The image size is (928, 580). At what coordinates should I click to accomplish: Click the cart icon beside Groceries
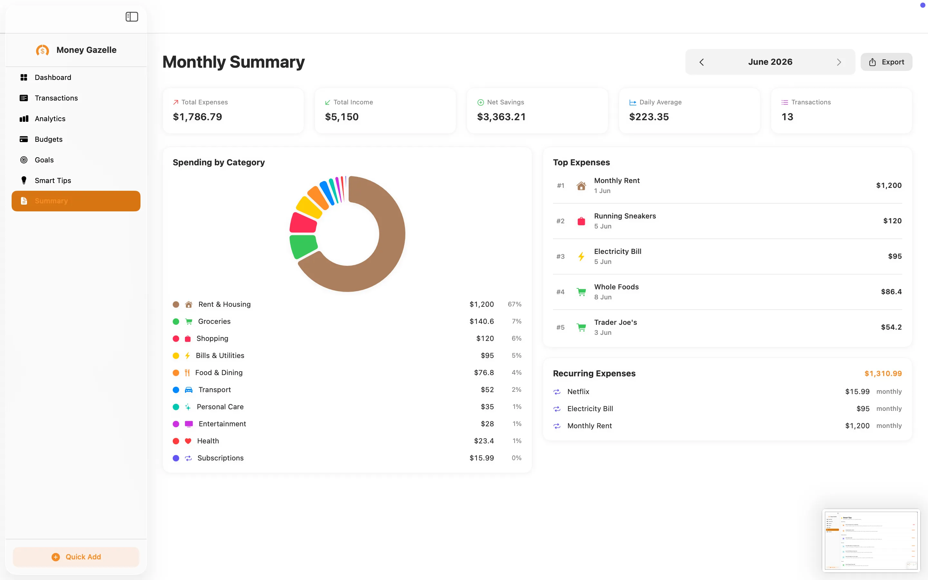coord(189,322)
